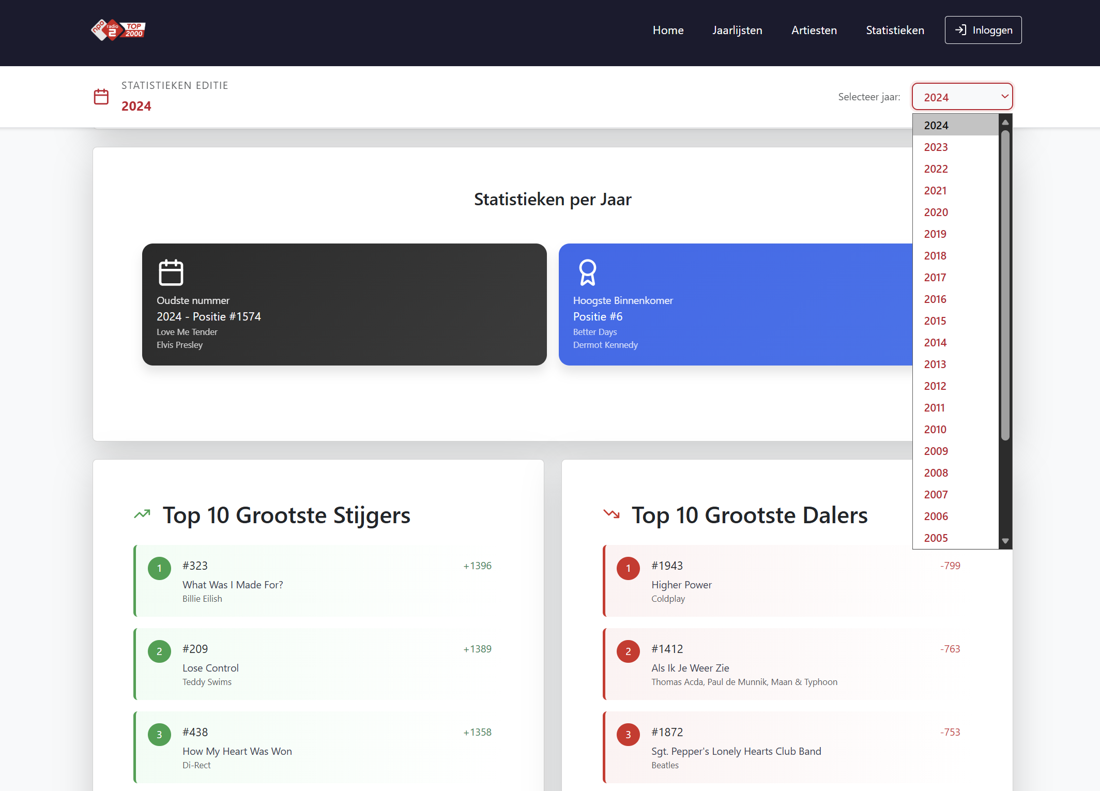Screen dimensions: 1100x791
Task: Click the green number 1 badge for What Was I Made For
Action: pyautogui.click(x=159, y=568)
